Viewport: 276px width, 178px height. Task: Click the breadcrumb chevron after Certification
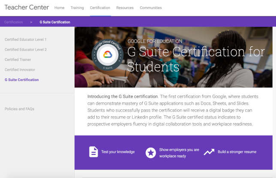pos(31,22)
